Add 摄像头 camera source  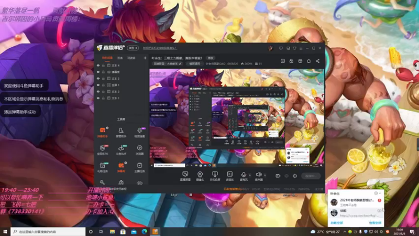point(200,176)
